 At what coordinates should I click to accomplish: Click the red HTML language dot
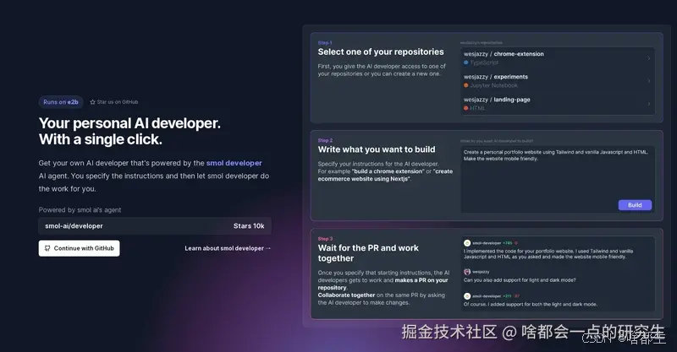coord(466,108)
